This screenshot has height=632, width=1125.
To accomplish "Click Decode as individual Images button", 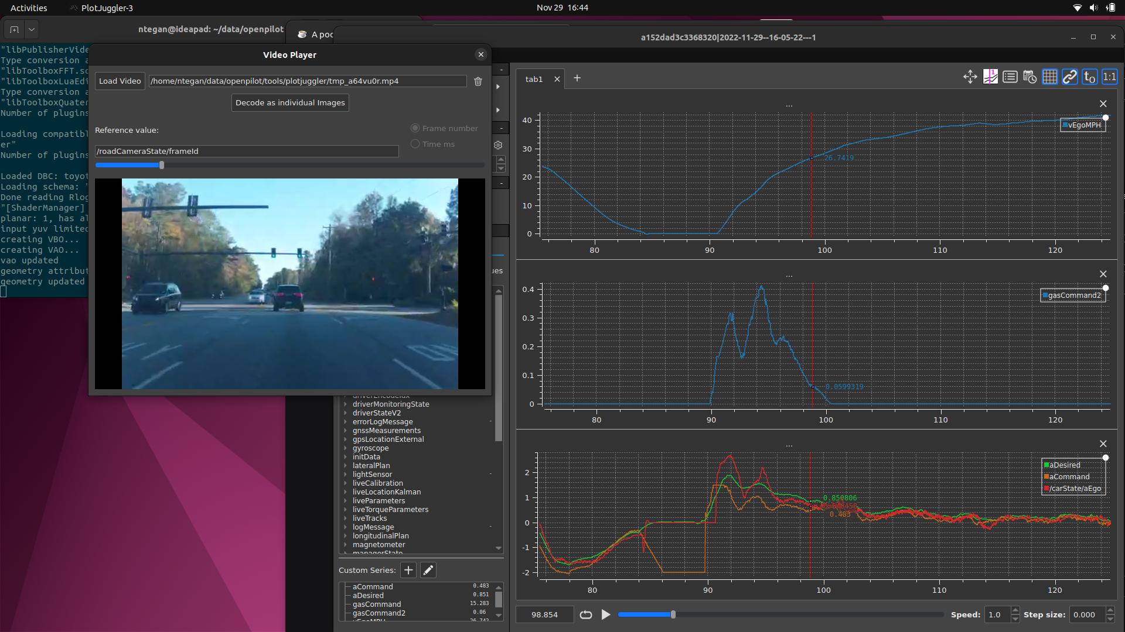I will (x=290, y=103).
